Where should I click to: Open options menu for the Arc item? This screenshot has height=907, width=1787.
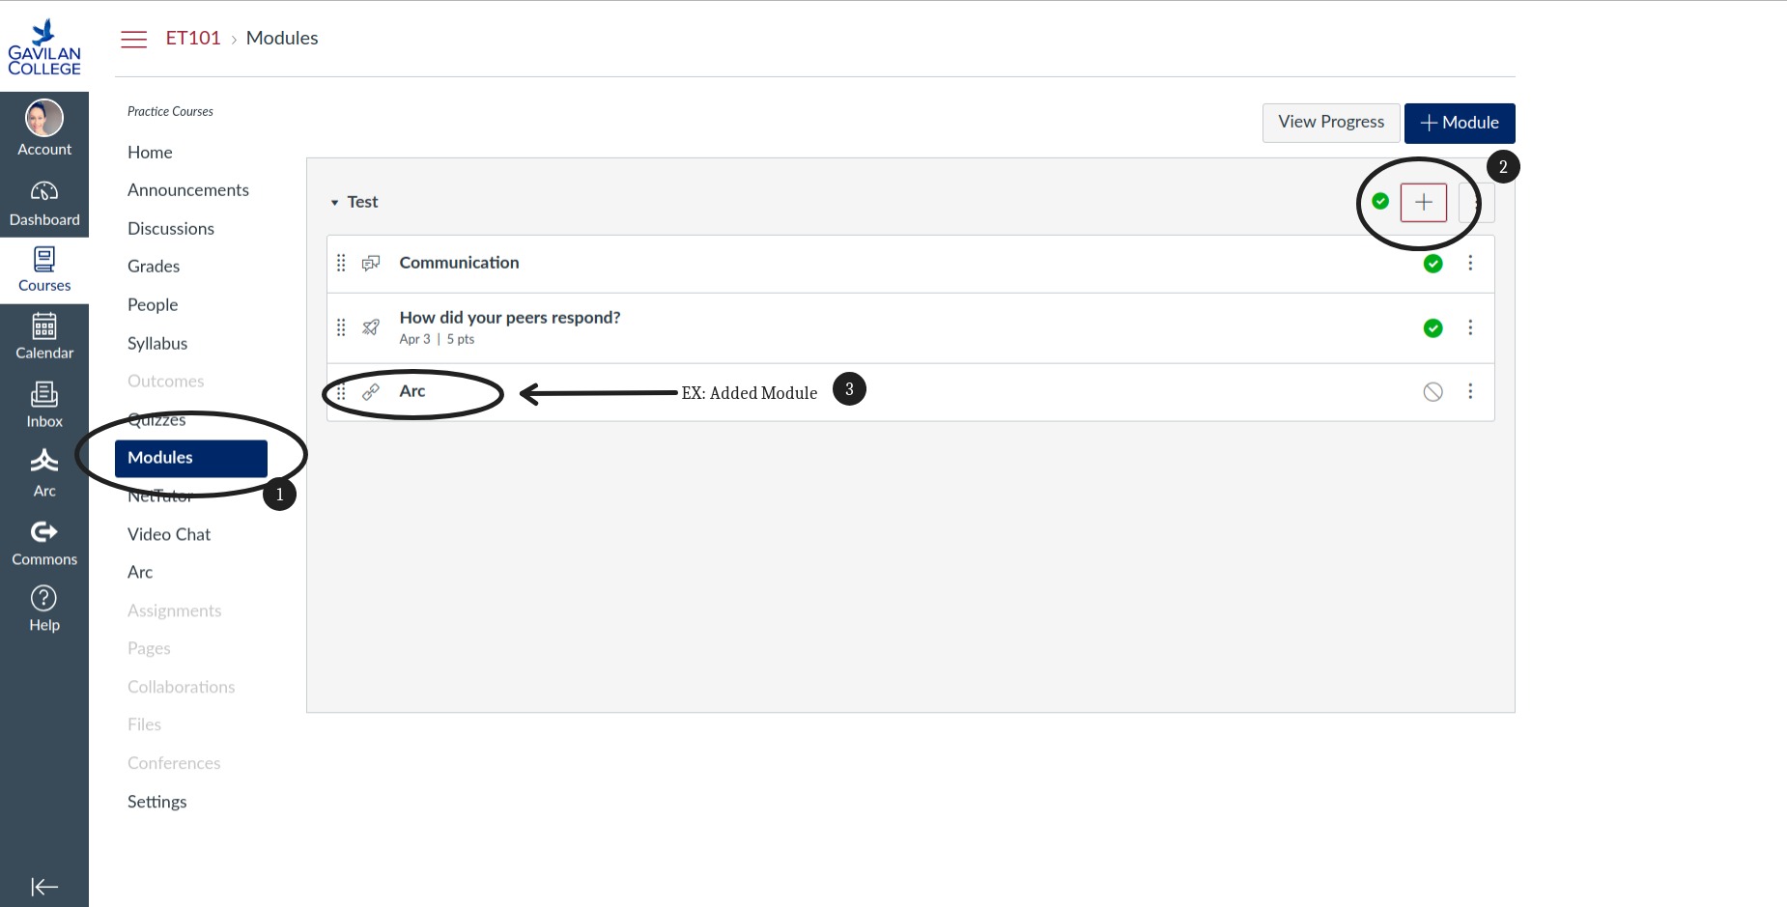point(1470,392)
